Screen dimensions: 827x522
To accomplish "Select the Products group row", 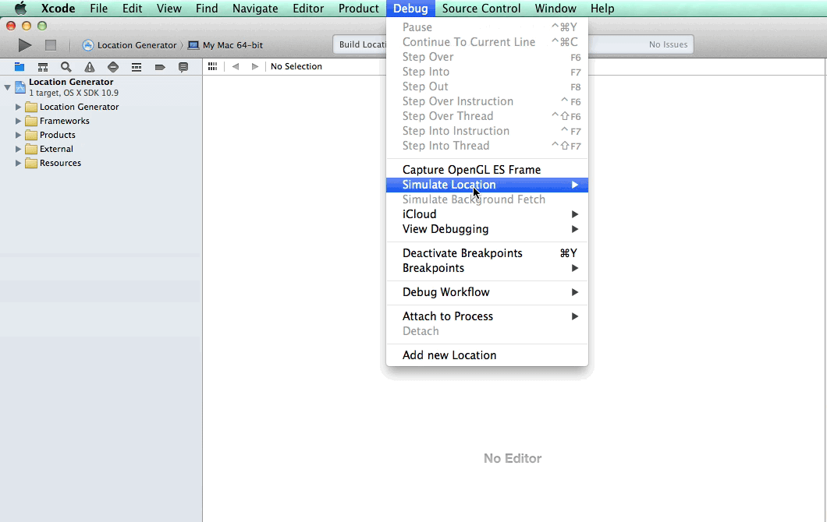I will (101, 135).
